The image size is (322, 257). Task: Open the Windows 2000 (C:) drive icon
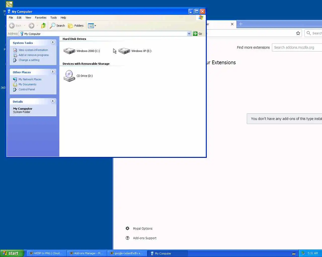69,51
